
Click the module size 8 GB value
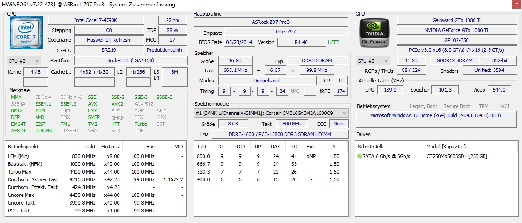click(x=233, y=124)
